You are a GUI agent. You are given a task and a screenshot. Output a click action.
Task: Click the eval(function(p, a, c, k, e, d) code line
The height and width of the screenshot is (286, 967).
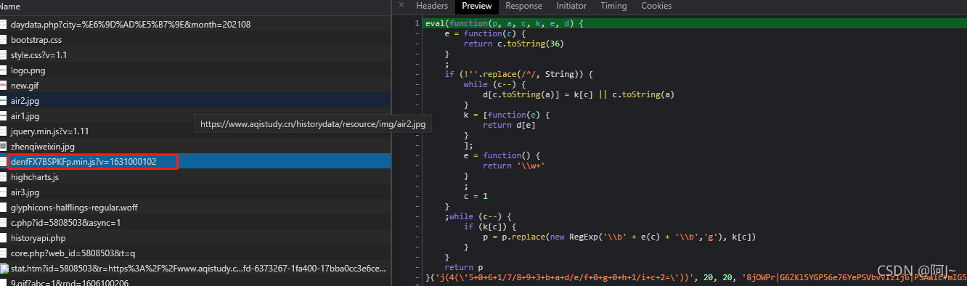tap(504, 23)
